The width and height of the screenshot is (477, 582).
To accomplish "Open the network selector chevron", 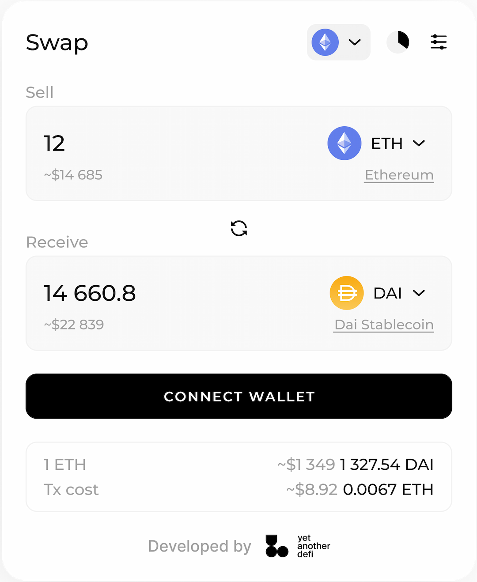I will tap(355, 42).
